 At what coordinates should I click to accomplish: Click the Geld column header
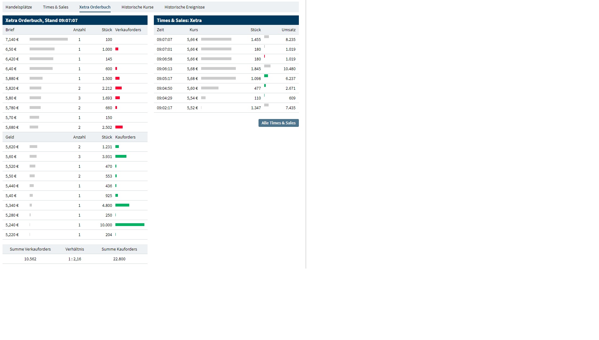point(10,137)
